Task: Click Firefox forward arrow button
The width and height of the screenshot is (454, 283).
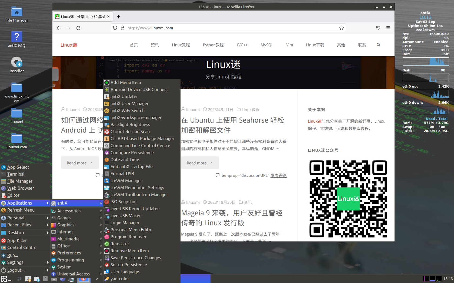Action: [x=69, y=28]
